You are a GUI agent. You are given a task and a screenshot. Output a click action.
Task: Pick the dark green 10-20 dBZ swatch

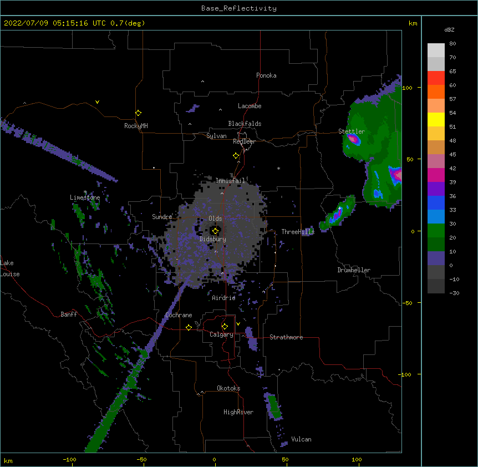point(436,245)
